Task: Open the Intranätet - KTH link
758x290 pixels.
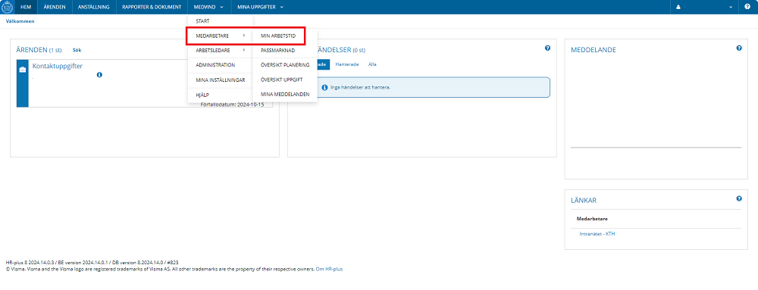Action: pos(597,234)
